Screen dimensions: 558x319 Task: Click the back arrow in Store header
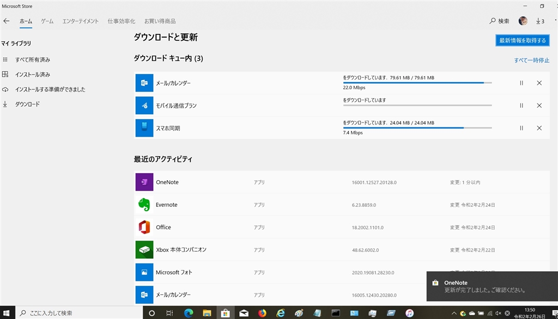(x=7, y=21)
